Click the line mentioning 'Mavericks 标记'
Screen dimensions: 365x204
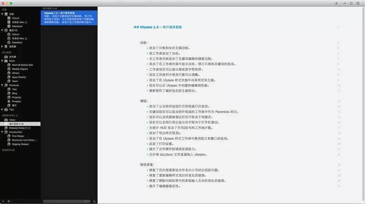pyautogui.click(x=193, y=112)
